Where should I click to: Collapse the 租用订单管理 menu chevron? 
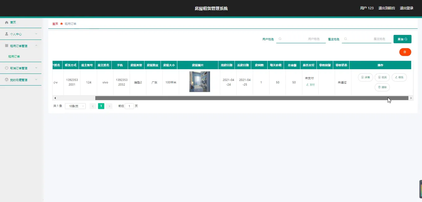36,46
